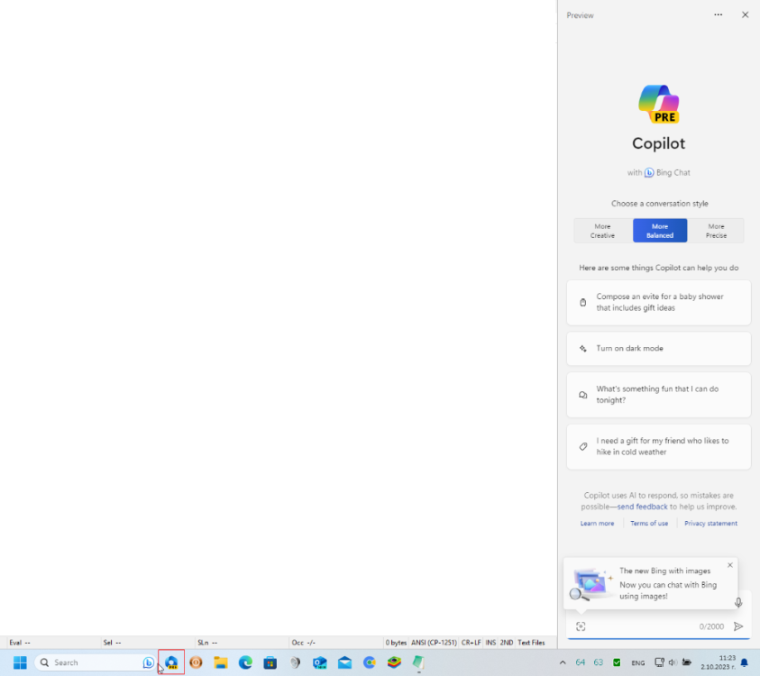Open the Terms of use link
Viewport: 760px width, 676px height.
click(649, 524)
